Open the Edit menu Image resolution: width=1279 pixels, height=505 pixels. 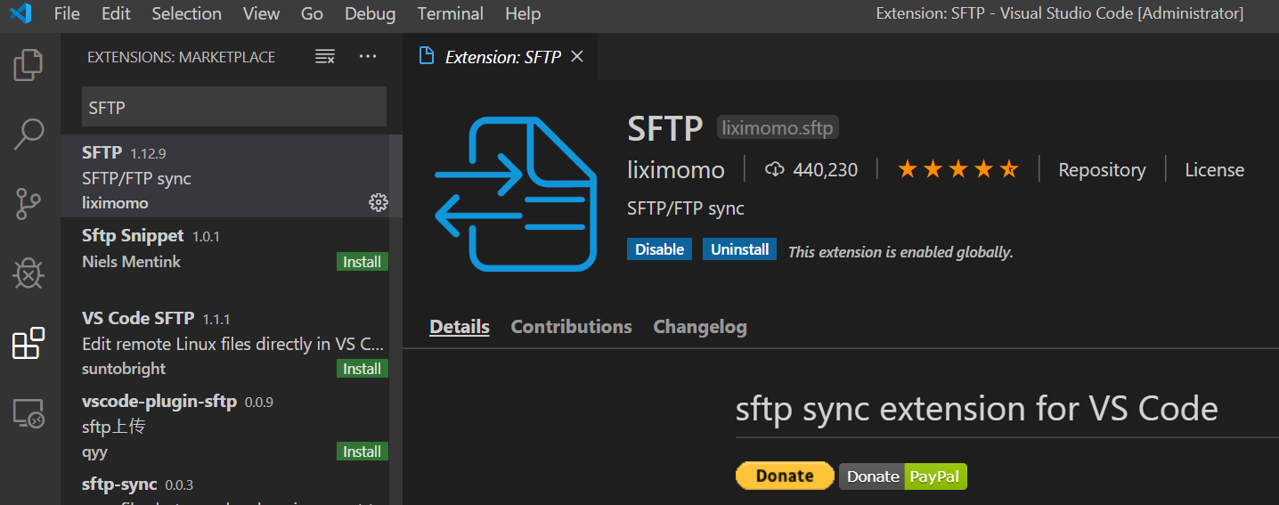click(116, 13)
